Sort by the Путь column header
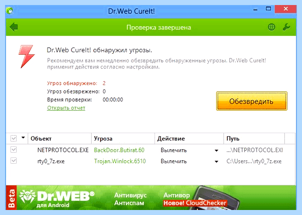The height and width of the screenshot is (215, 302). [x=254, y=139]
